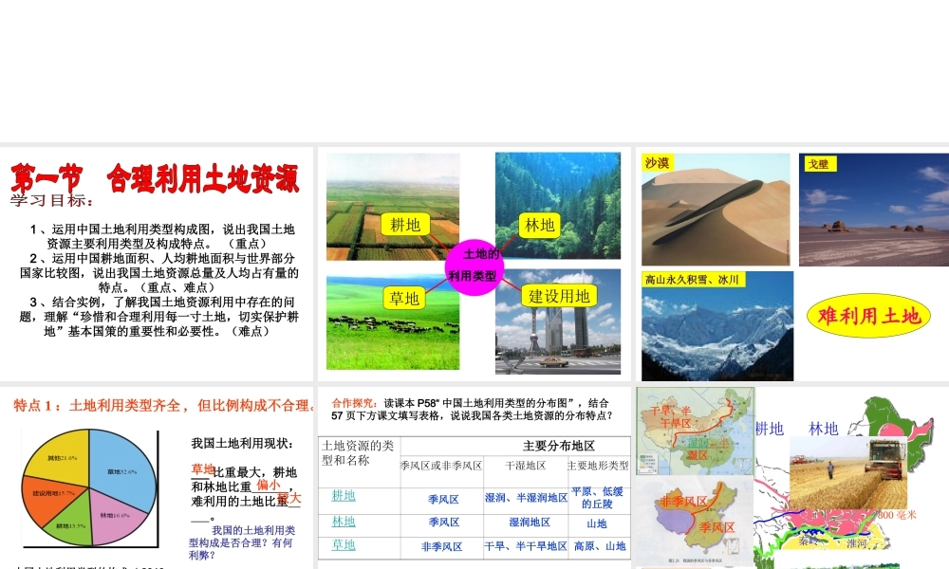
Task: Select the Gobi plain photo
Action: click(874, 210)
